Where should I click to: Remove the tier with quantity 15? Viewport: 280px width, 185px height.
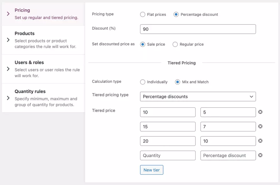[x=260, y=126]
